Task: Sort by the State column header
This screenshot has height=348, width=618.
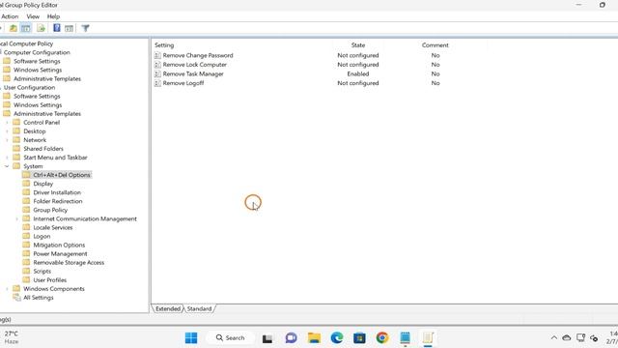Action: click(x=358, y=45)
